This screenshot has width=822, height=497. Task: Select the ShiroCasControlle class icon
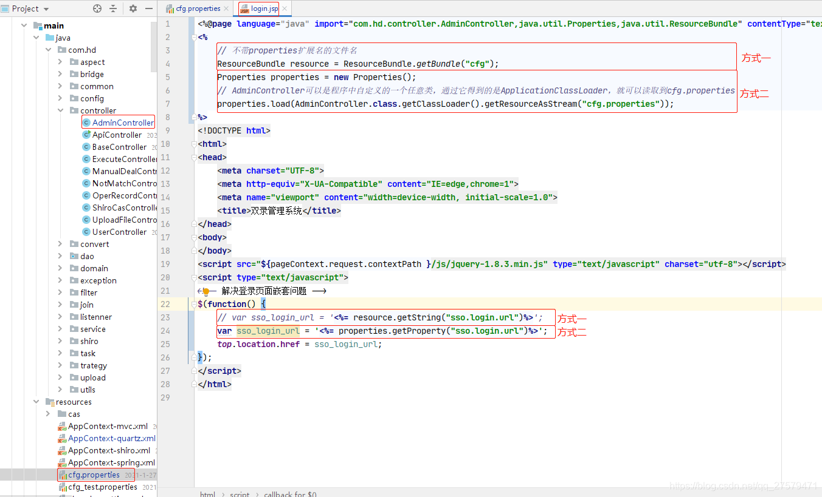(86, 208)
